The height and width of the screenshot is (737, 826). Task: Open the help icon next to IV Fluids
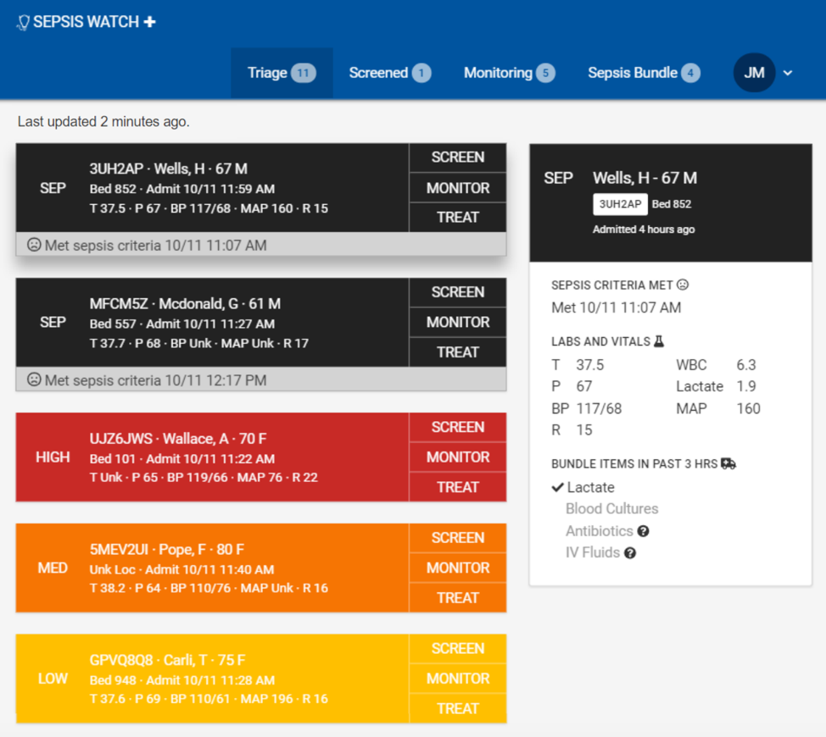pyautogui.click(x=630, y=553)
